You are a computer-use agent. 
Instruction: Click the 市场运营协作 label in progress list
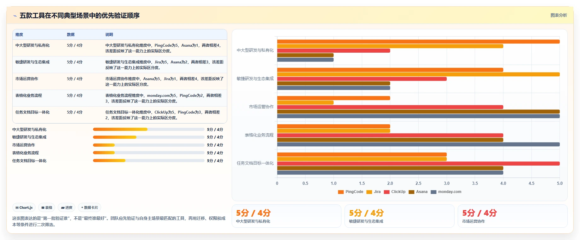[24, 145]
